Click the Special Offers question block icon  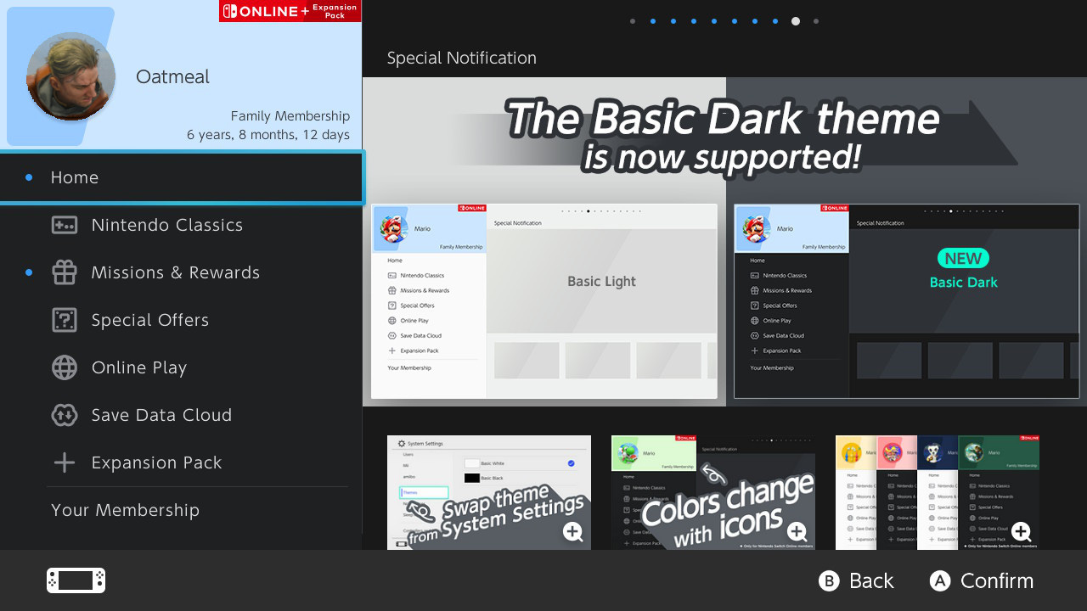(x=65, y=320)
